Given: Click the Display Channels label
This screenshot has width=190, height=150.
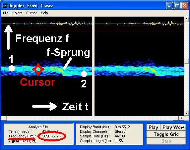Looking at the screenshot, I should 95,131.
